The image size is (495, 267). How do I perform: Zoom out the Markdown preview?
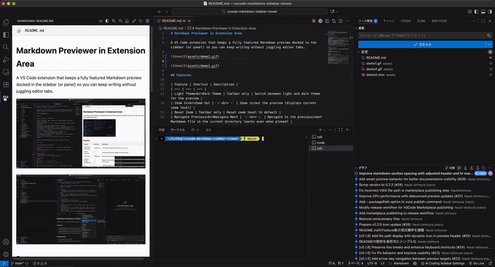point(120,21)
